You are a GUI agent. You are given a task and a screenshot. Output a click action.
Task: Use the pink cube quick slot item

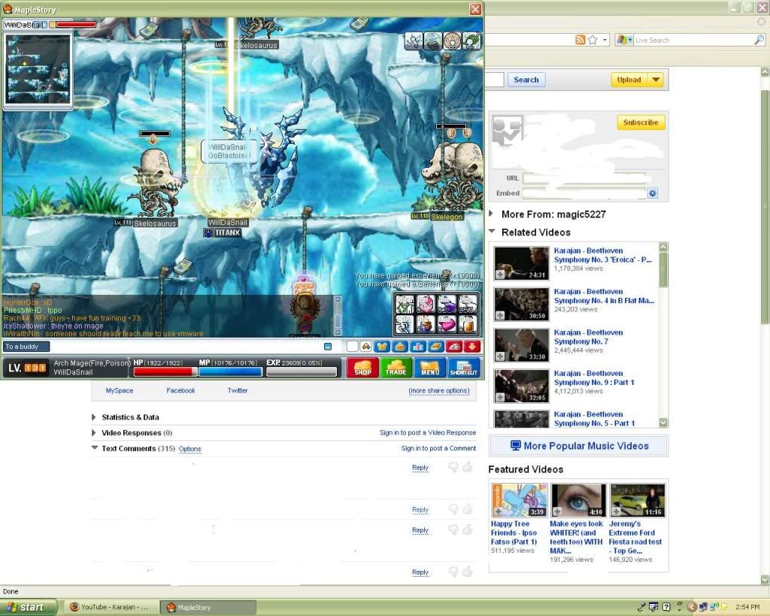(426, 304)
